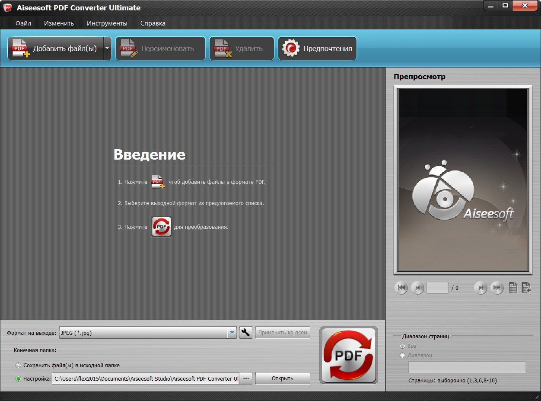Click the Введение heading text

[150, 154]
